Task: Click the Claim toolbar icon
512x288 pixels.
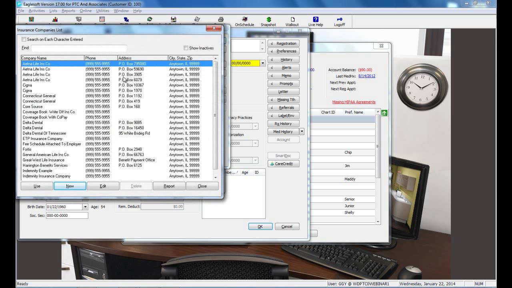Action: click(x=197, y=19)
